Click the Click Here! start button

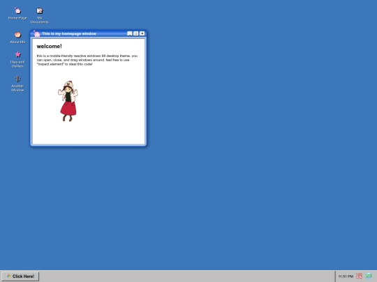coord(20,276)
